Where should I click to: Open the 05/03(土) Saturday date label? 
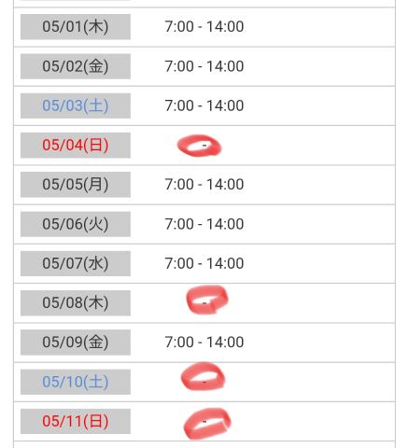click(76, 105)
